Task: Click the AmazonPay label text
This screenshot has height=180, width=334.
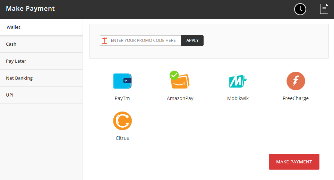Action: coord(180,98)
